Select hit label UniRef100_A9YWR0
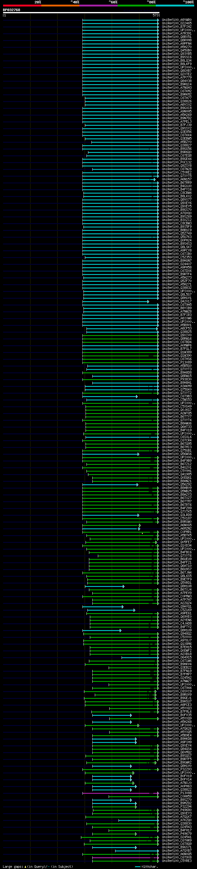 point(176,20)
